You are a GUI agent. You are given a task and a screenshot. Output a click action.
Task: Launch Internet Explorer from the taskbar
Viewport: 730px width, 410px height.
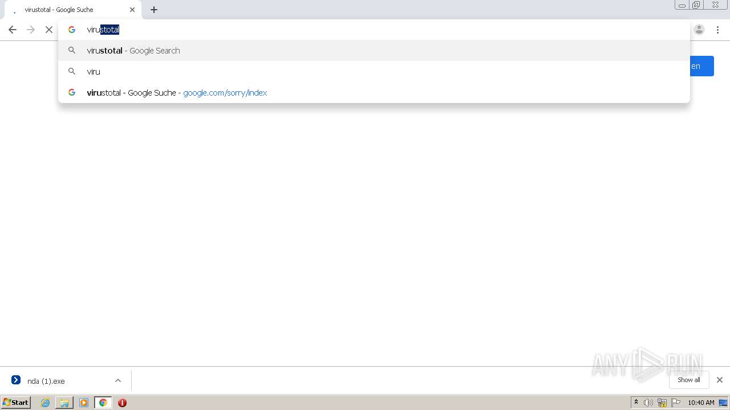pos(45,403)
